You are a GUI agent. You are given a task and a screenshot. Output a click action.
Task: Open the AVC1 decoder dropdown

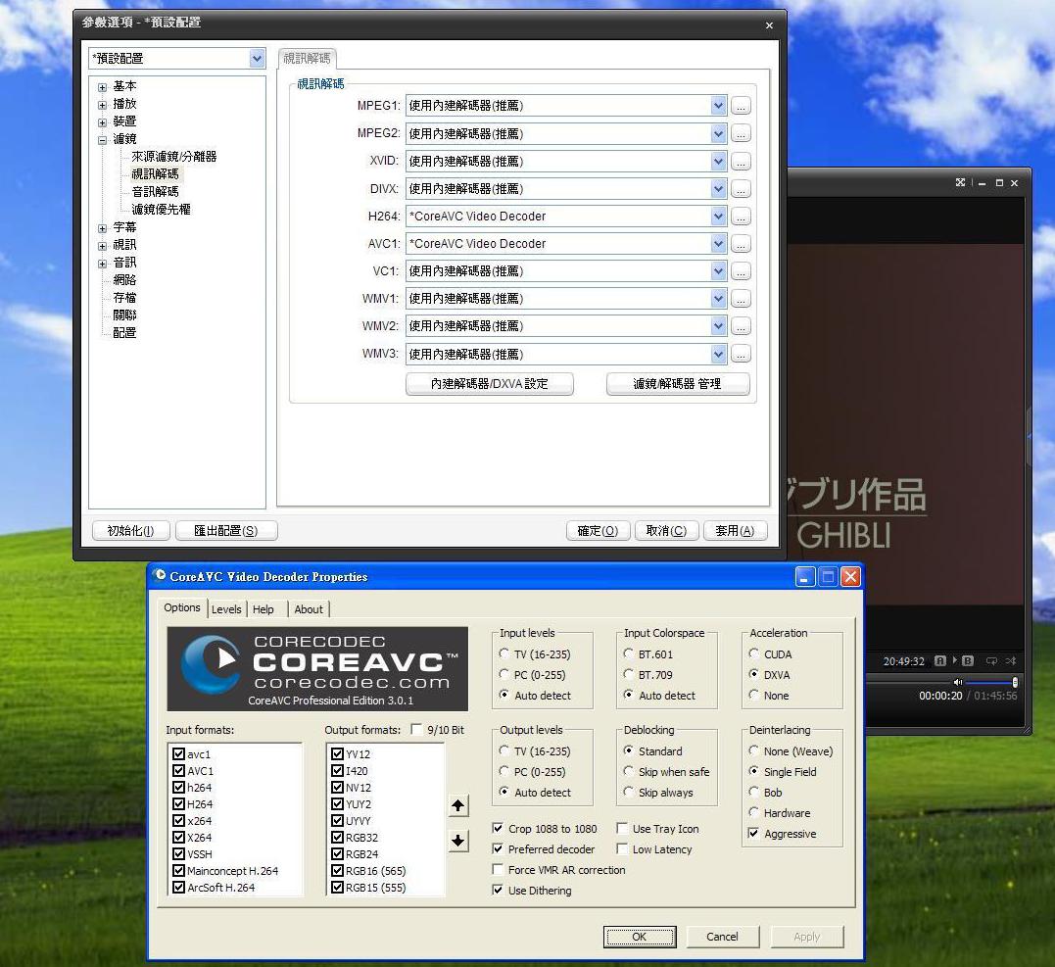[719, 244]
